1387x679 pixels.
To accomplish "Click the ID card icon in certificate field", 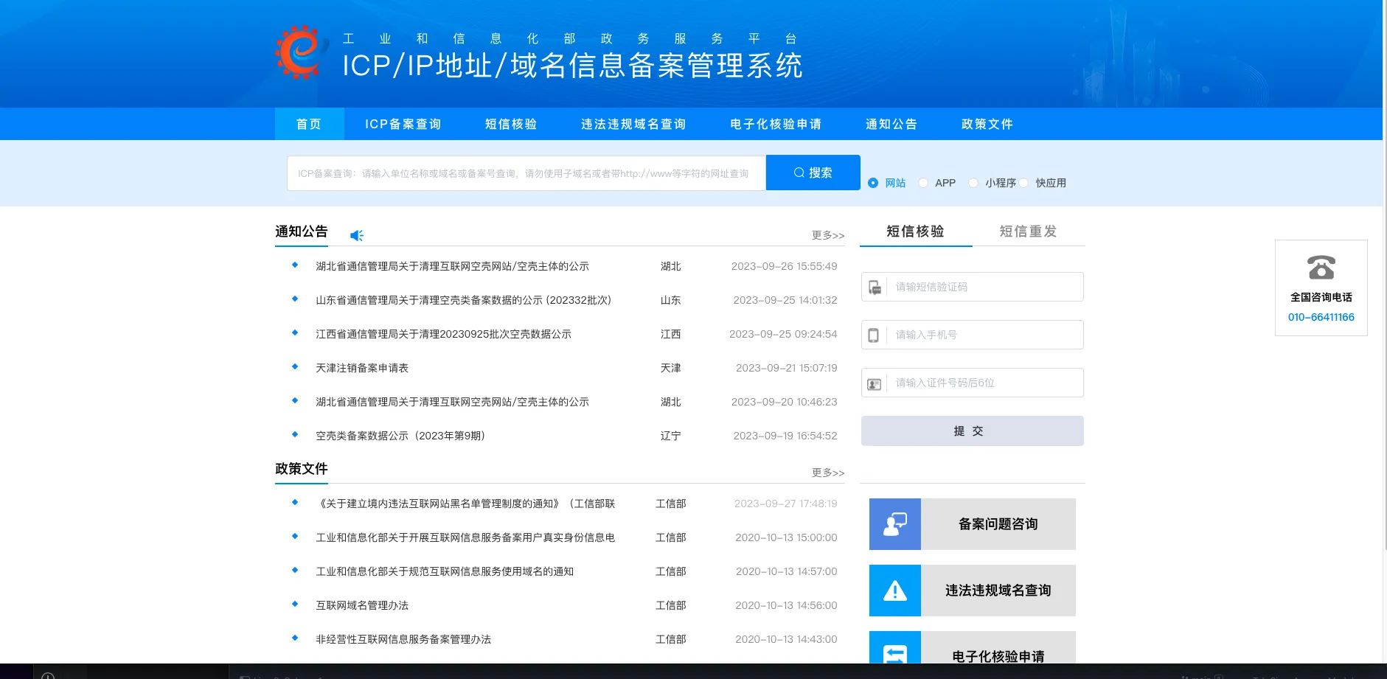I will coord(875,382).
